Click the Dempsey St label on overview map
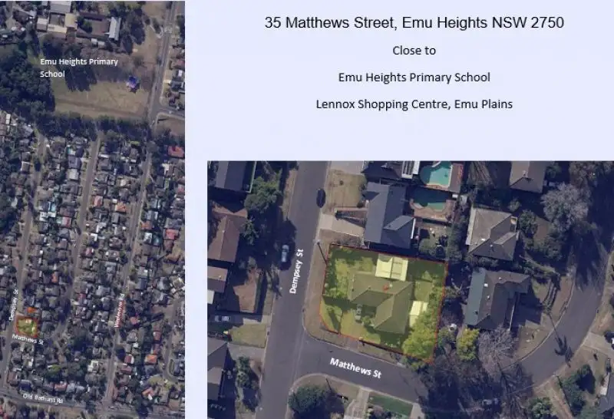The image size is (614, 419). pyautogui.click(x=13, y=305)
